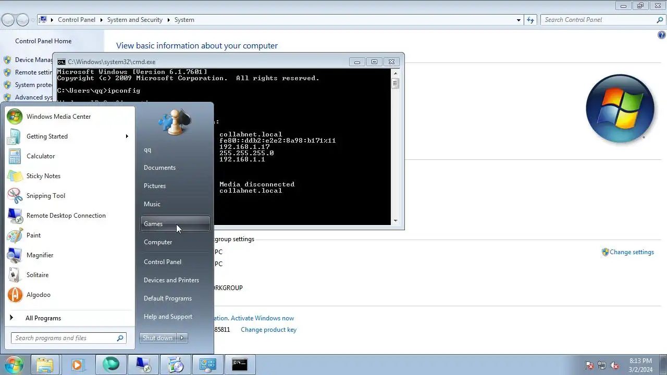Open Help question mark in System window
Screen dimensions: 667x375
tap(662, 35)
